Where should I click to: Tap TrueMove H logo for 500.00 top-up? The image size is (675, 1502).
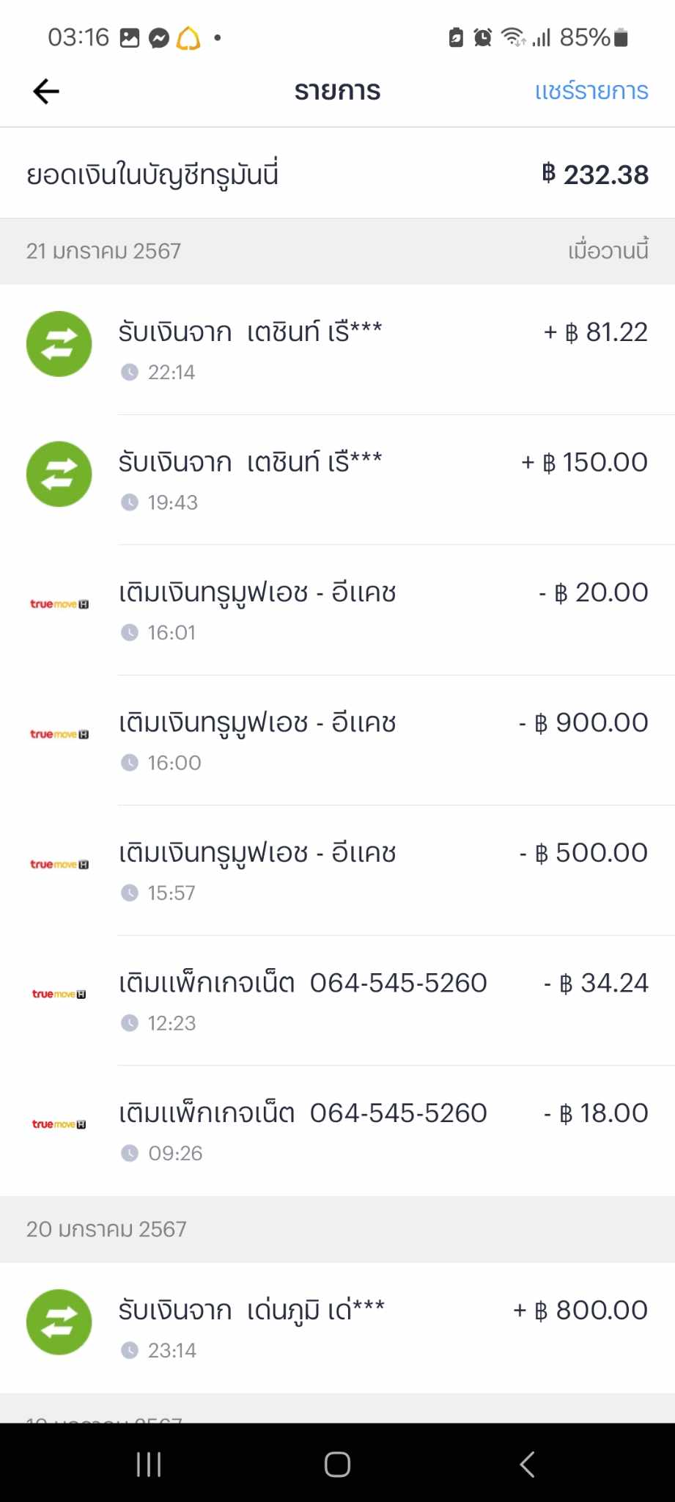[x=59, y=865]
